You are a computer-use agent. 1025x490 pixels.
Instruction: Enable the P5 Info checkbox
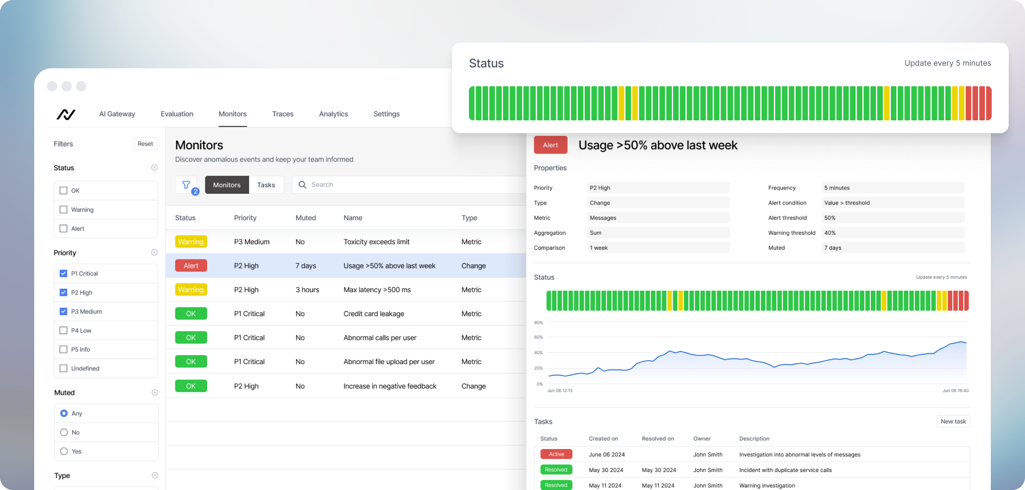64,350
